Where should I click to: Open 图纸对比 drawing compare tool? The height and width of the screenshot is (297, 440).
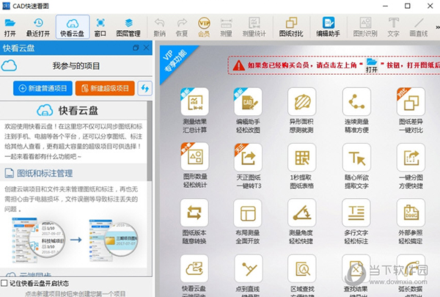(x=291, y=27)
